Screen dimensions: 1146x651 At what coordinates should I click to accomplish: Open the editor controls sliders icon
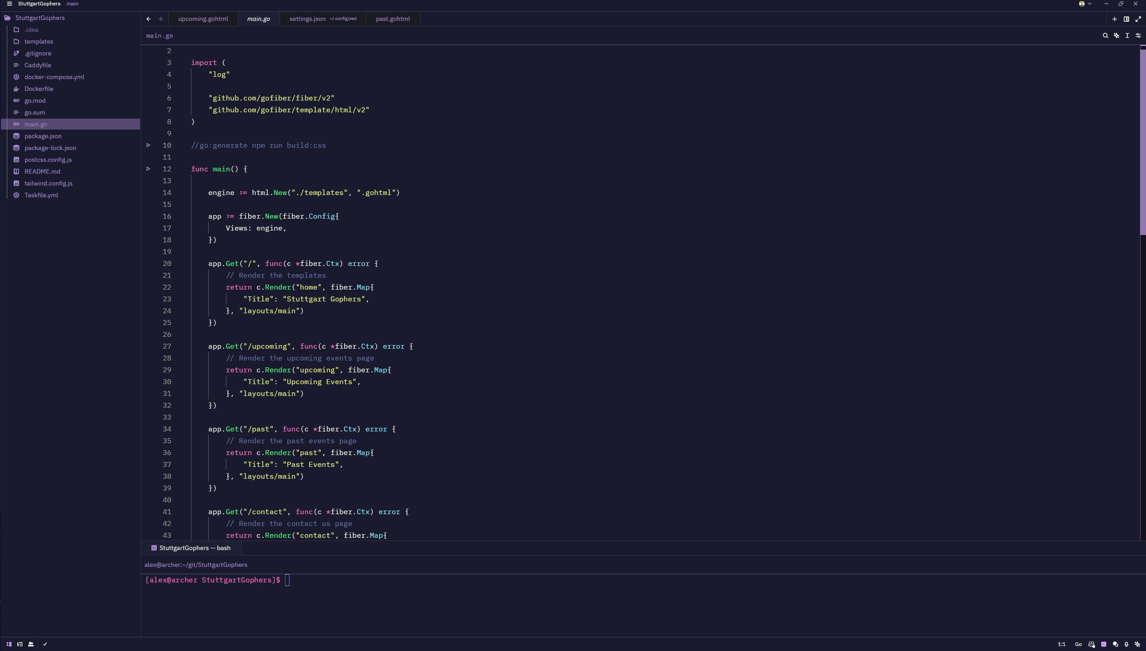point(1138,35)
